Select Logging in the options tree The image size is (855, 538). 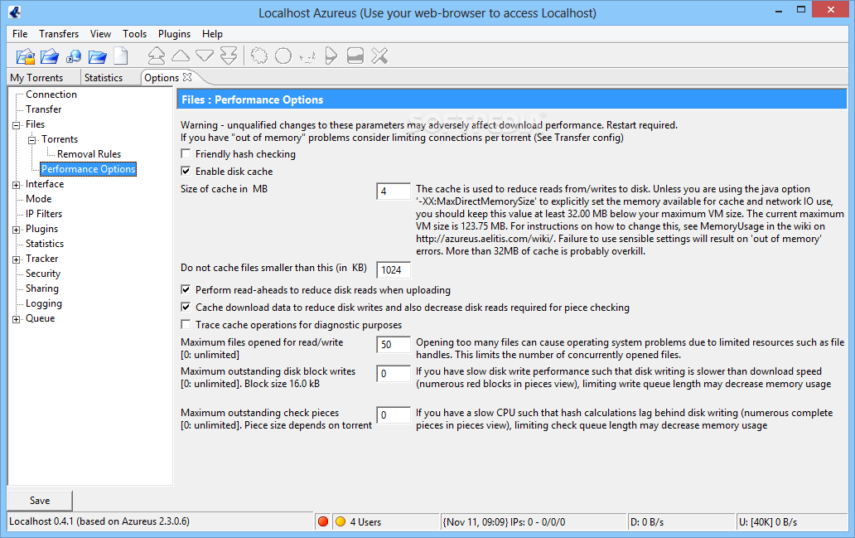point(44,303)
